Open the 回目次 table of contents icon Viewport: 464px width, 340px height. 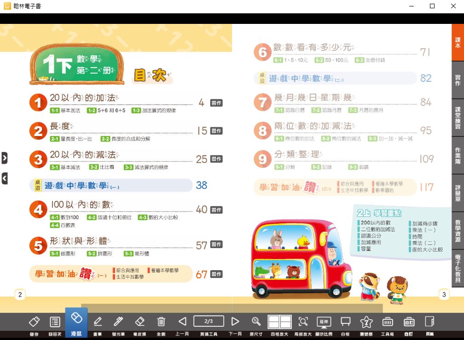(55, 322)
